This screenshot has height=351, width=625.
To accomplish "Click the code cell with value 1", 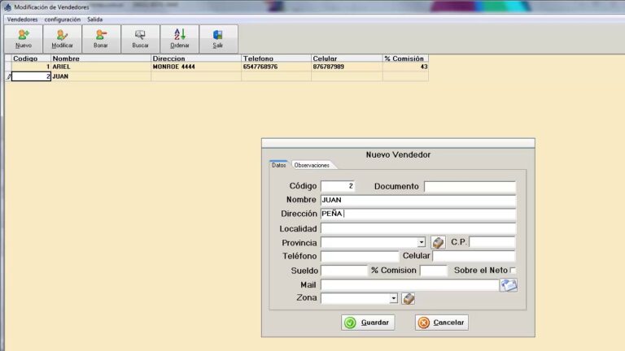I will [x=31, y=67].
